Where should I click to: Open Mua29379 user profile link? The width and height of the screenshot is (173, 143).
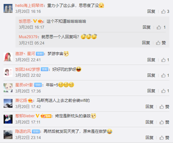tap(28, 37)
